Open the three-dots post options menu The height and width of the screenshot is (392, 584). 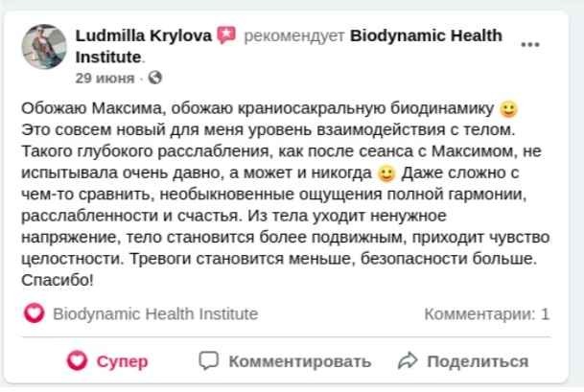click(529, 45)
